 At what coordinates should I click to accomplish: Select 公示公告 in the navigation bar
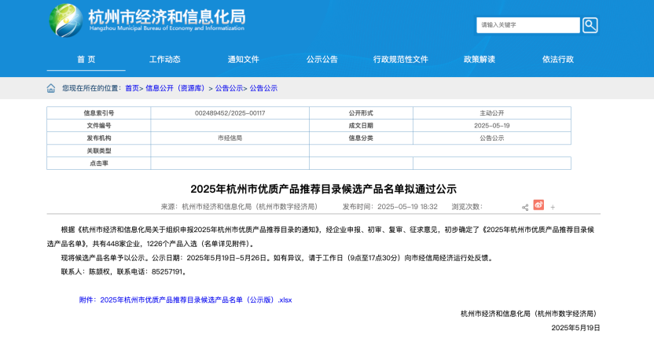pyautogui.click(x=321, y=59)
